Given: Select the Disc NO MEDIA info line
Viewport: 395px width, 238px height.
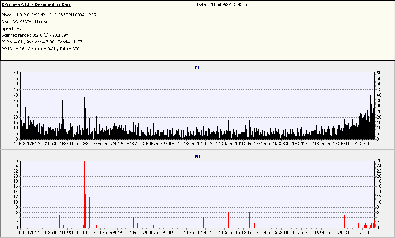Looking at the screenshot, I should [25, 22].
